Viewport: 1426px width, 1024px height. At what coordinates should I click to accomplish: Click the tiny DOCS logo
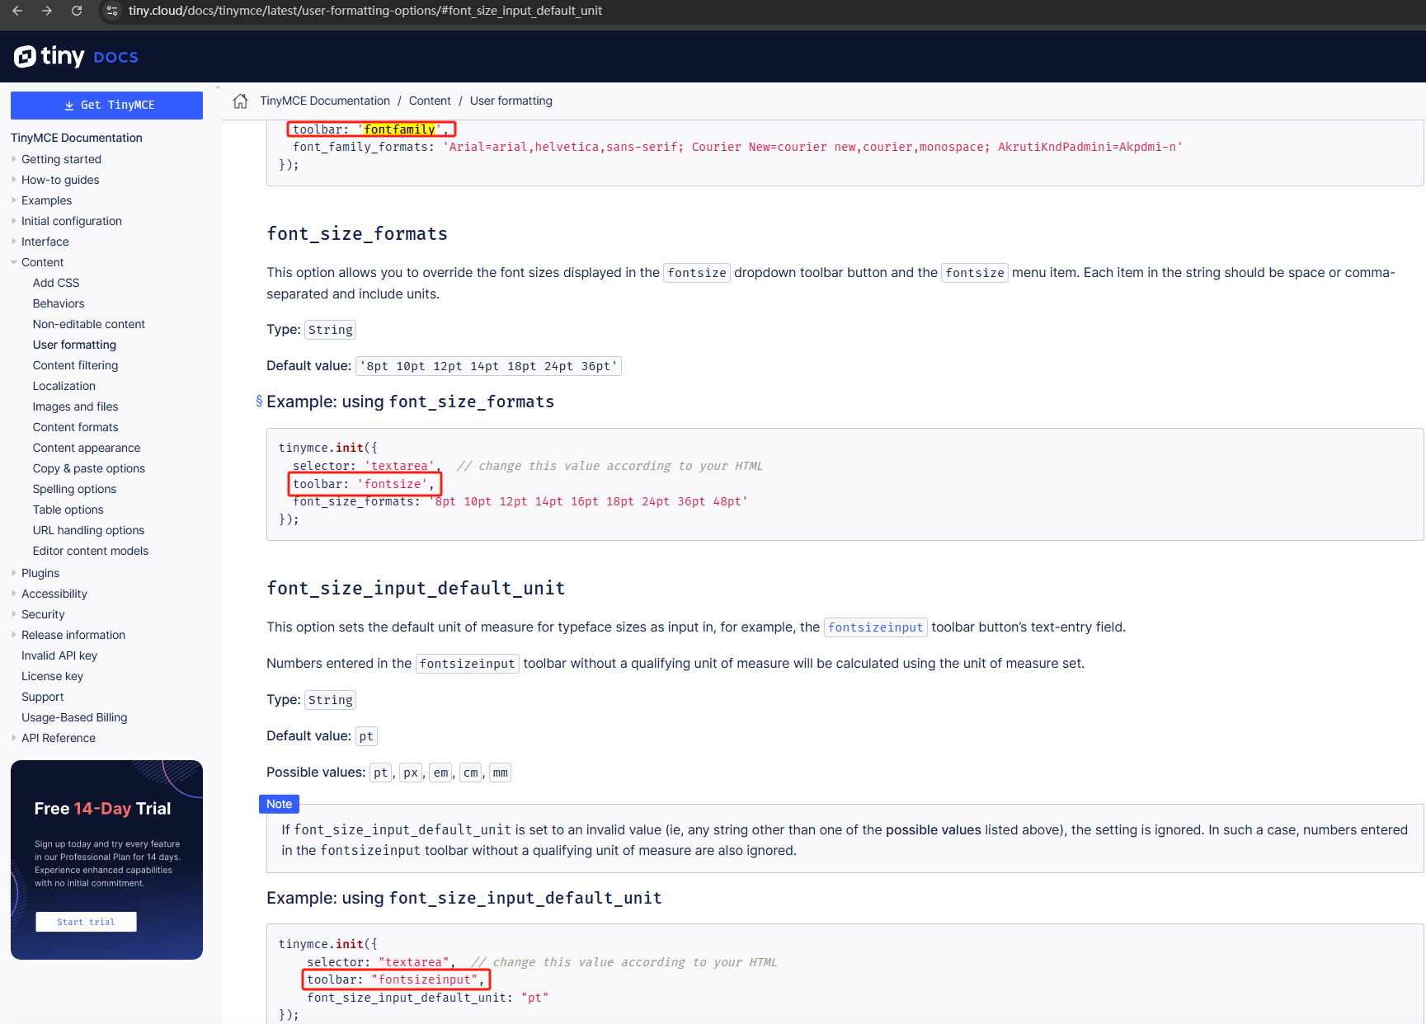(76, 56)
